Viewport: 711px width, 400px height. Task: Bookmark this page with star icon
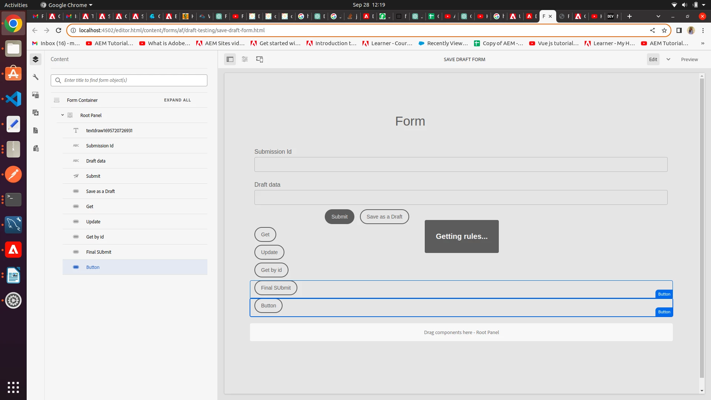point(664,30)
